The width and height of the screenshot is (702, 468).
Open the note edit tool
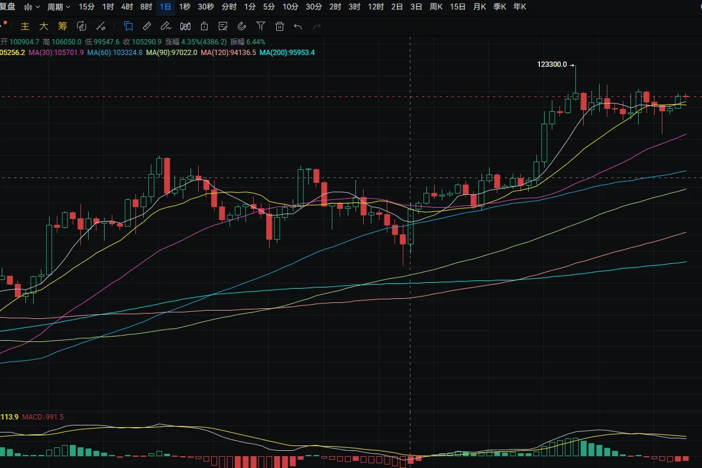(x=223, y=27)
